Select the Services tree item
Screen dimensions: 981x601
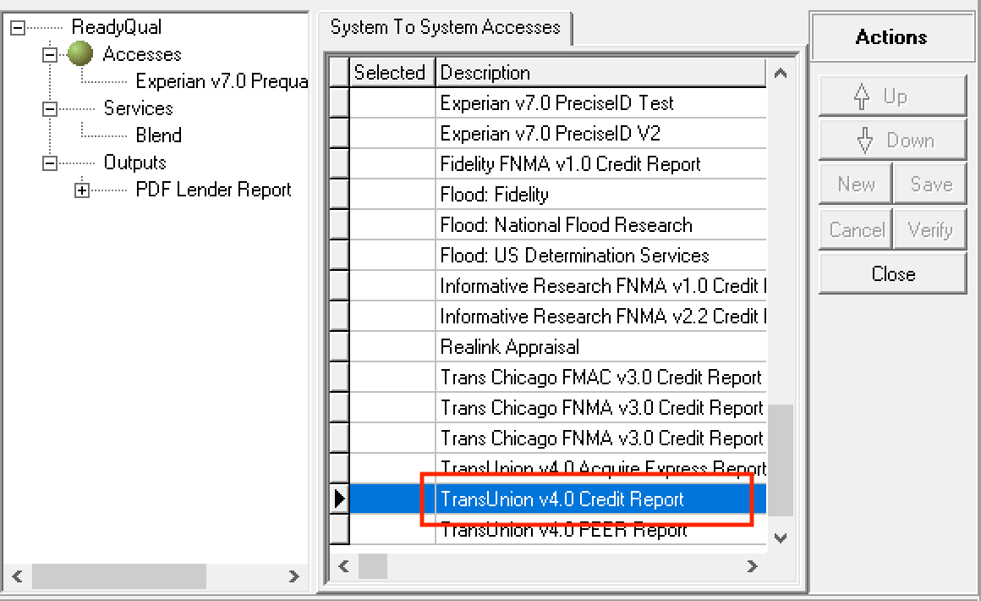[138, 108]
